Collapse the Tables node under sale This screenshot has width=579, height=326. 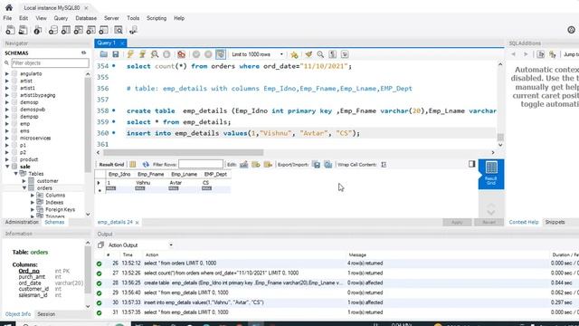coord(16,174)
